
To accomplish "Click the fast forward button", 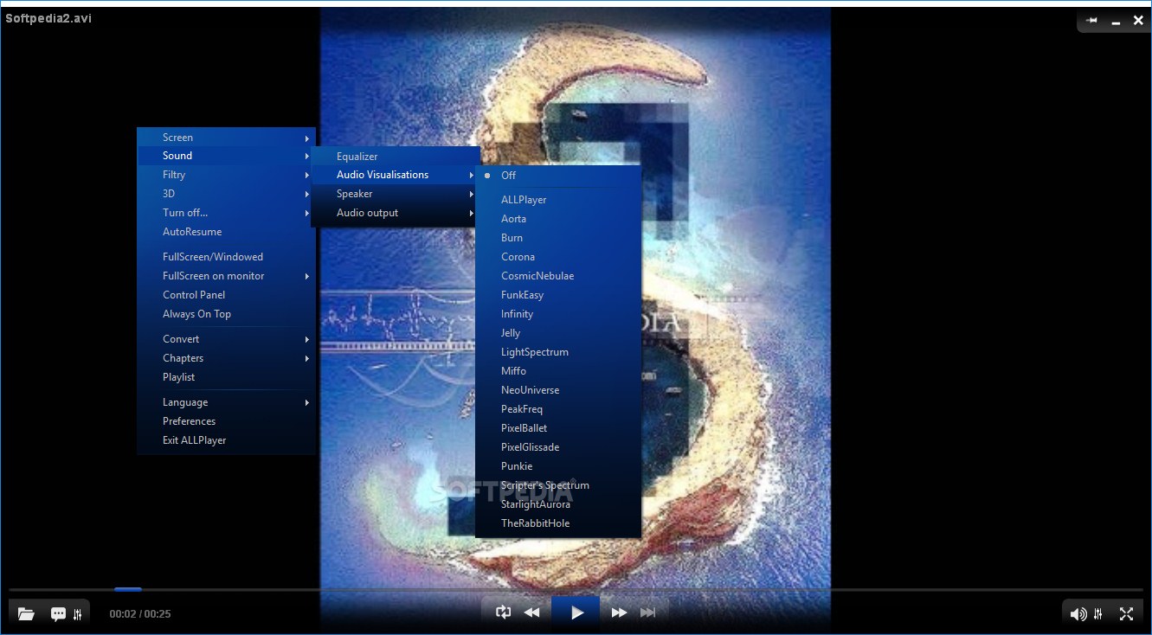I will pyautogui.click(x=619, y=613).
